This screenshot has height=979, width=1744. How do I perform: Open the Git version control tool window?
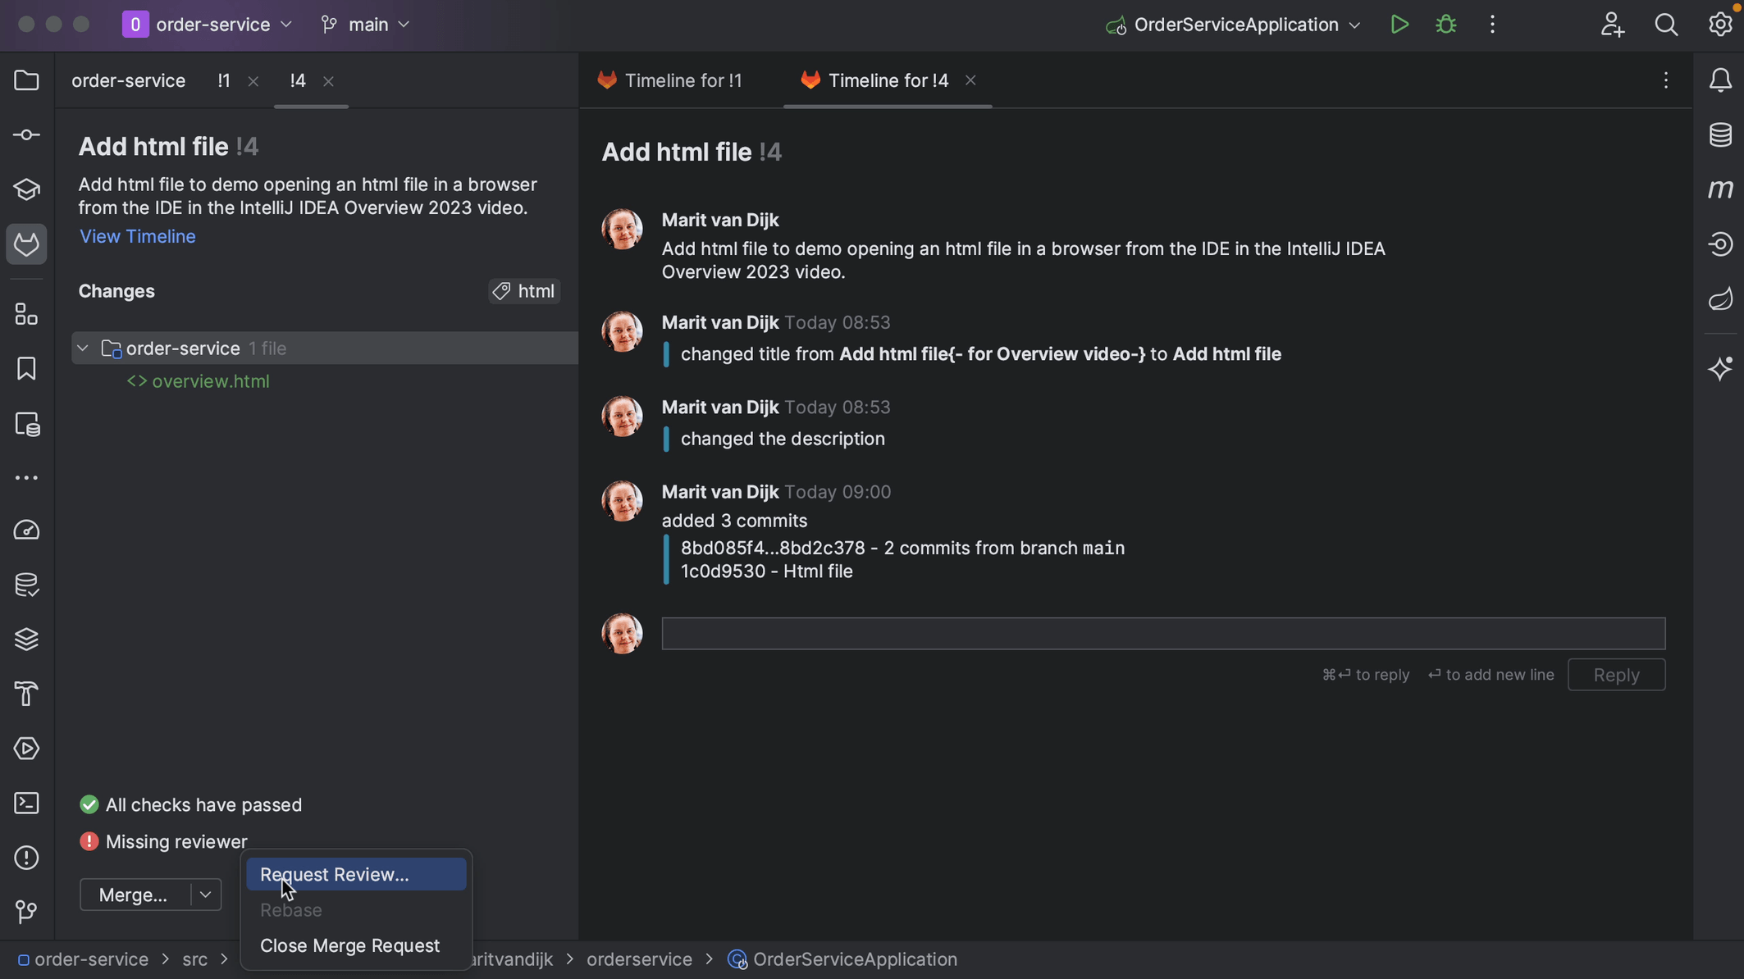pyautogui.click(x=26, y=912)
